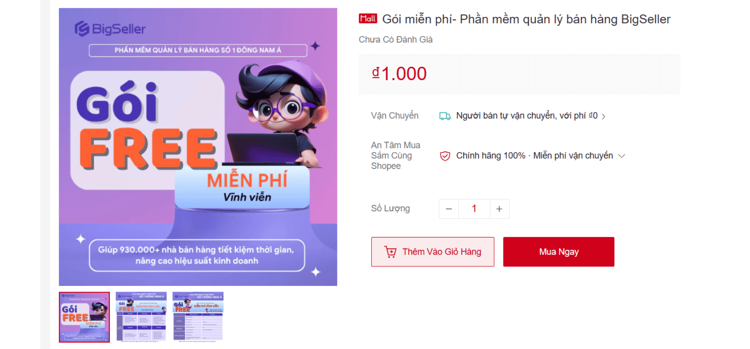Click the shipping truck icon

(444, 116)
